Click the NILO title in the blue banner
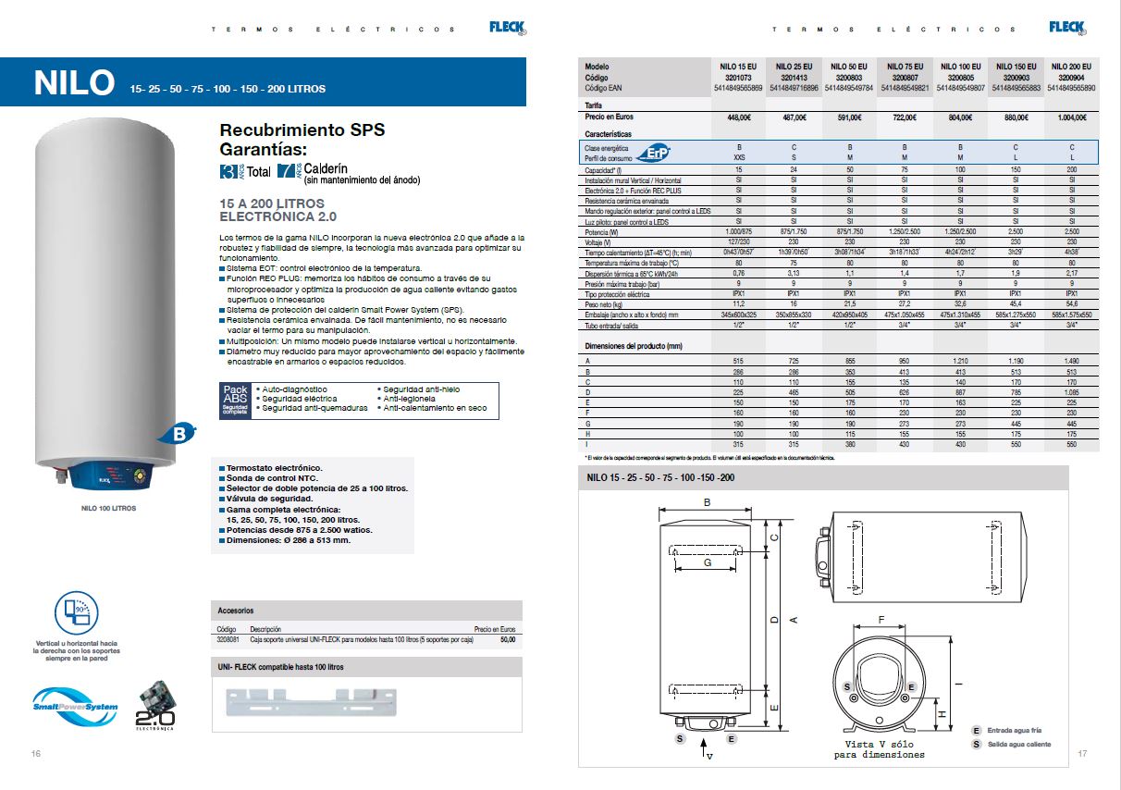The height and width of the screenshot is (790, 1121). pyautogui.click(x=74, y=82)
